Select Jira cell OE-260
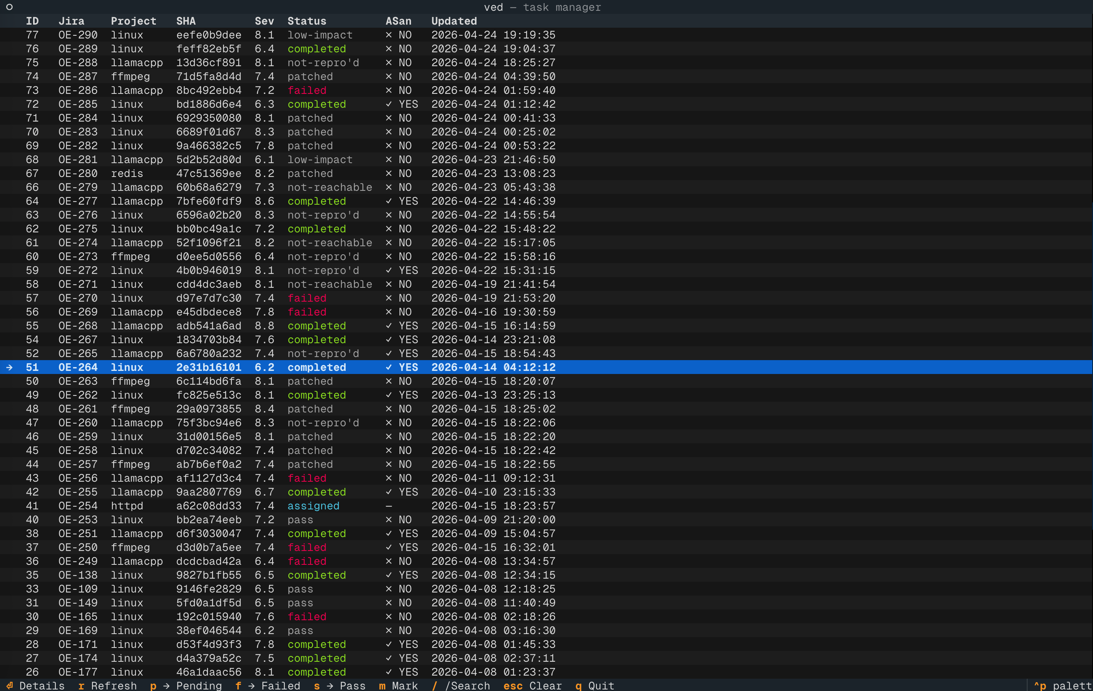The image size is (1093, 691). click(78, 422)
